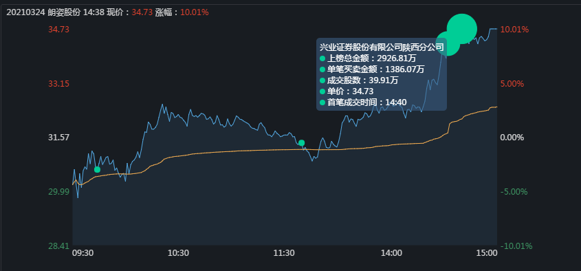Click the 29.99 price axis label
Image resolution: width=581 pixels, height=271 pixels.
click(x=59, y=192)
